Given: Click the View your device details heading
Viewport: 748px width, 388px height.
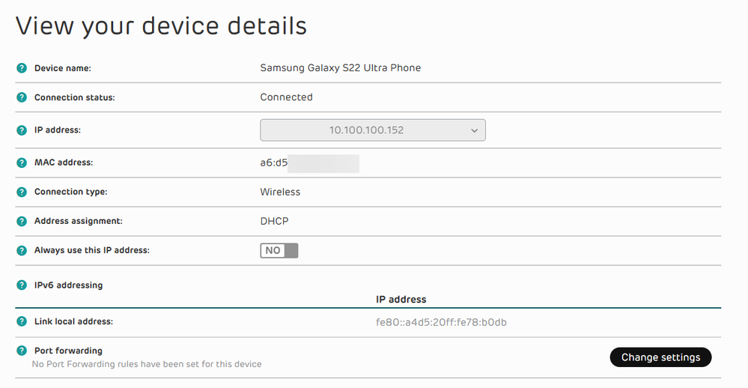Looking at the screenshot, I should (161, 25).
